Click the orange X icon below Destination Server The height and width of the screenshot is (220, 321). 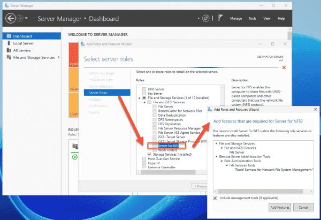(x=284, y=67)
